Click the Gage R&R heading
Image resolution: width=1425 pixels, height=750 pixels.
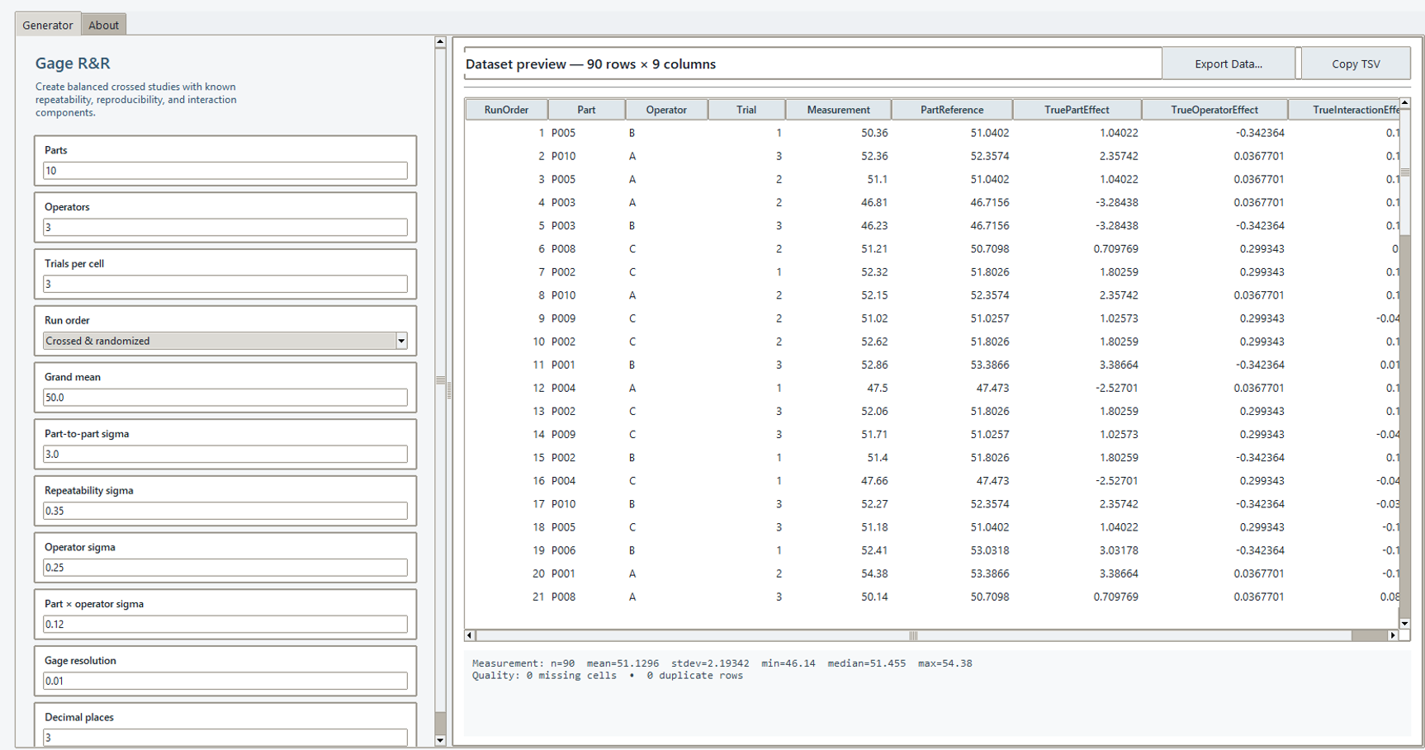(x=73, y=64)
